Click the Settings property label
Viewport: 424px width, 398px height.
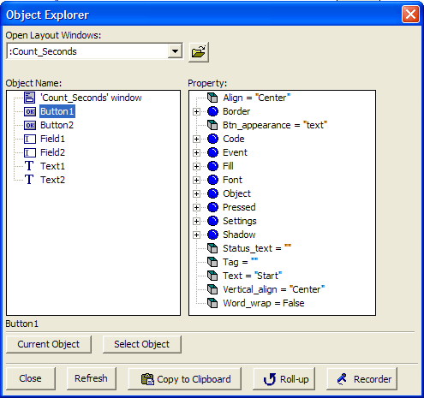[x=240, y=221]
